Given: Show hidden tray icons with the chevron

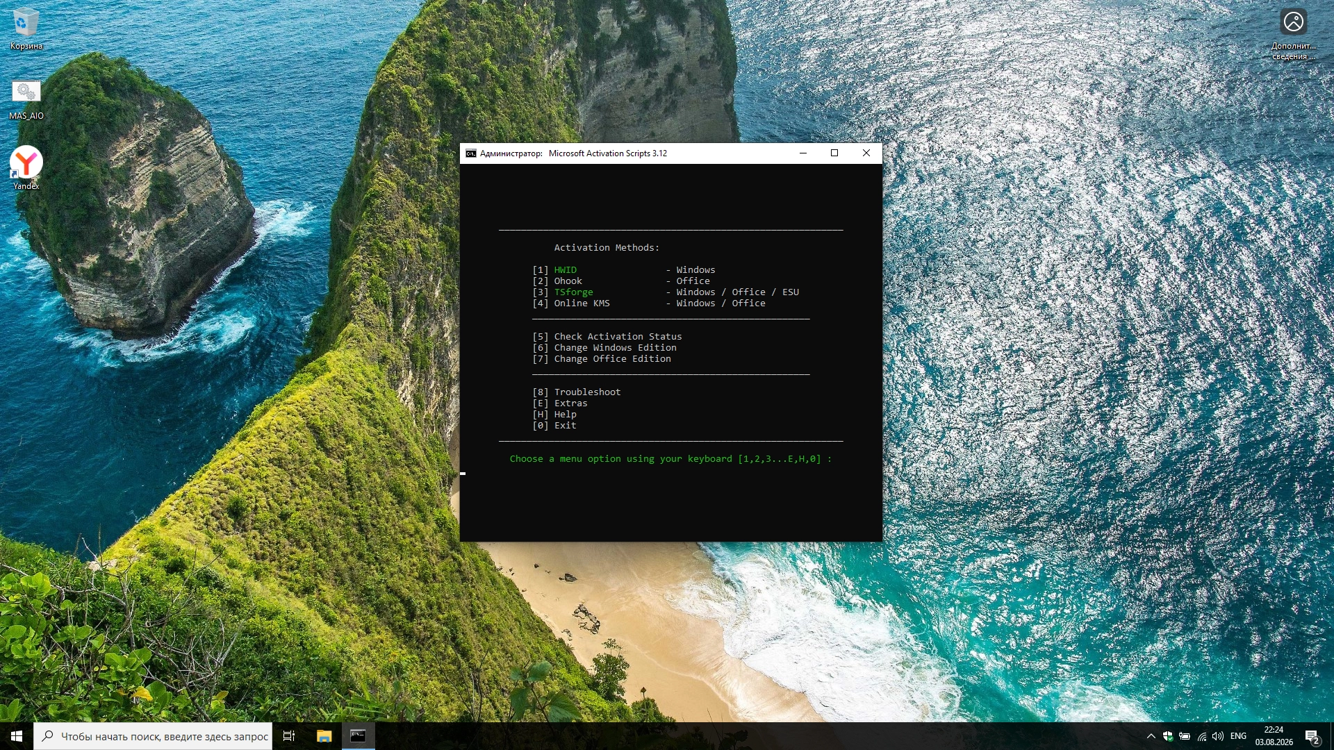Looking at the screenshot, I should click(x=1151, y=736).
